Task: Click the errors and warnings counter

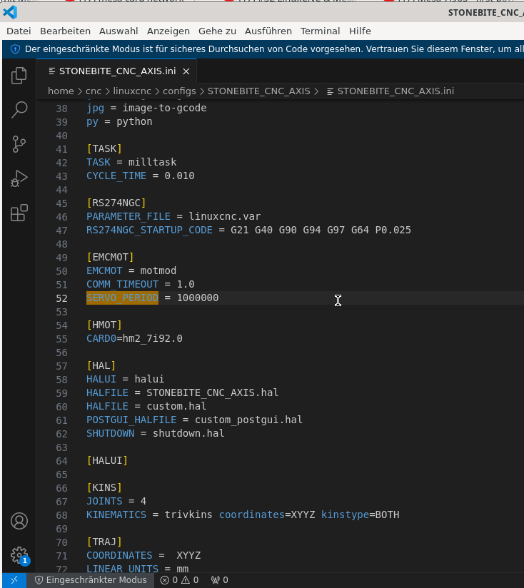Action: point(179,580)
